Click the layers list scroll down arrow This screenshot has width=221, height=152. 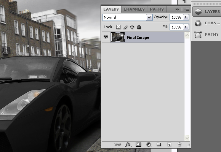pos(187,138)
